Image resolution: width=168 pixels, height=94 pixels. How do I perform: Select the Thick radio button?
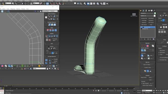159,55
